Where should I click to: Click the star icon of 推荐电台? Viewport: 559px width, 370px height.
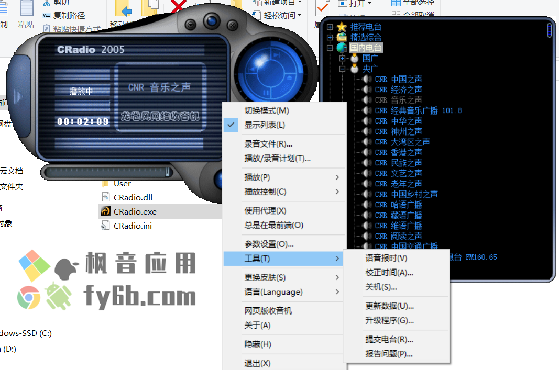(x=342, y=27)
